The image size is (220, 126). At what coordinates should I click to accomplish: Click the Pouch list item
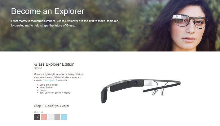[x=43, y=90]
